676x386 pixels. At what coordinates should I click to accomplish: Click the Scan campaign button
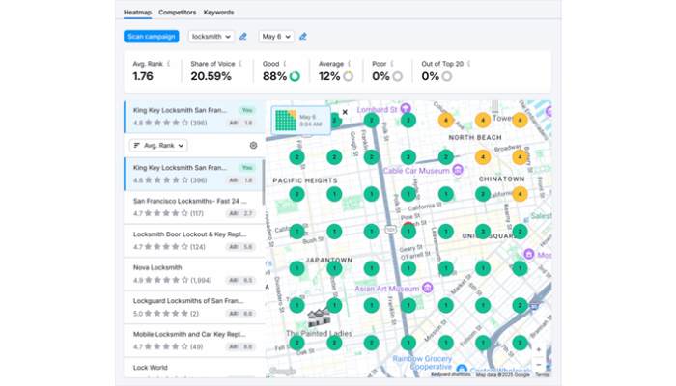click(152, 37)
